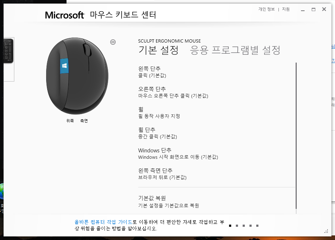335x240 pixels.
Task: Select the fifth tip pagination dot
Action: pyautogui.click(x=257, y=226)
